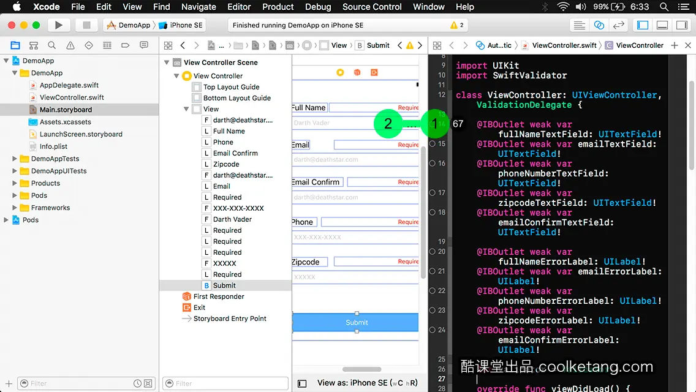Open the Navigate menu
The image size is (696, 392).
point(199,7)
